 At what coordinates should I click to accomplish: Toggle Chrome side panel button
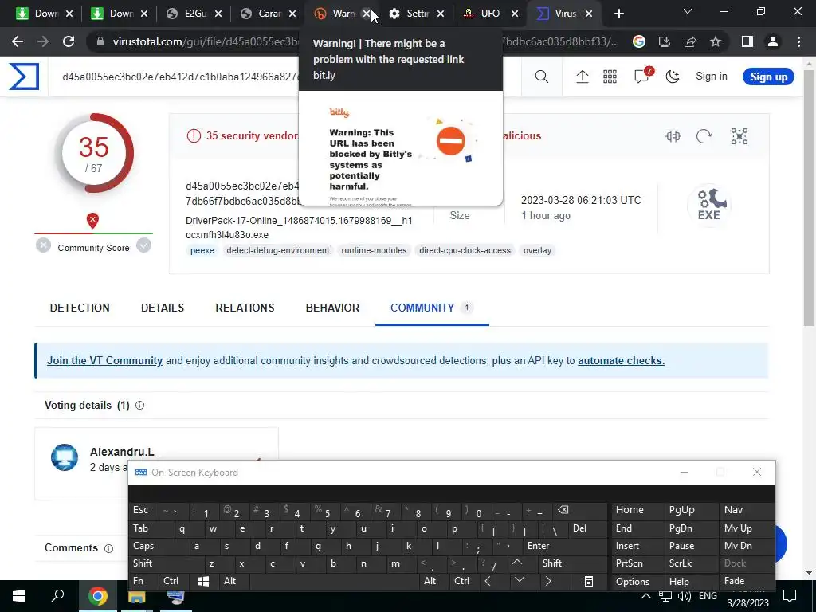click(747, 41)
